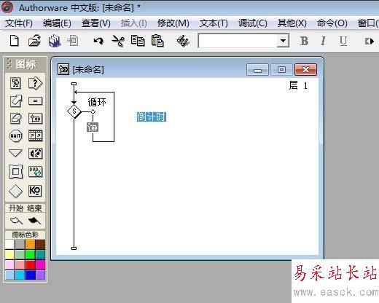This screenshot has height=303, width=379.
Task: Select the Sound icon in the palette
Action: click(36, 154)
